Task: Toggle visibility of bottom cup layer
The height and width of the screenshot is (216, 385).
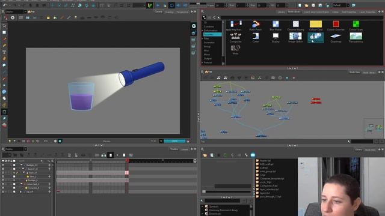Action: pyautogui.click(x=3, y=192)
